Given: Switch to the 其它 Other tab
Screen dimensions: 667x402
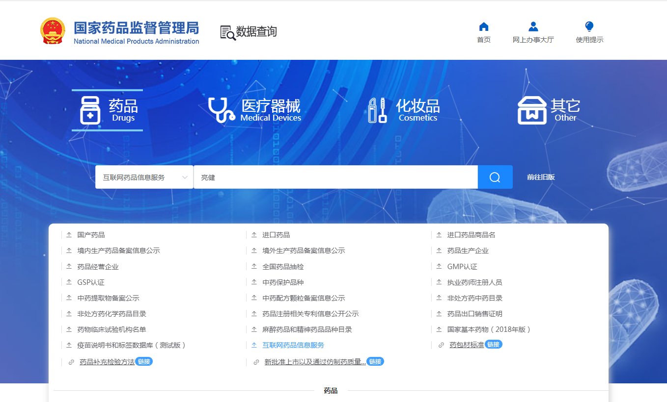Looking at the screenshot, I should coord(549,110).
